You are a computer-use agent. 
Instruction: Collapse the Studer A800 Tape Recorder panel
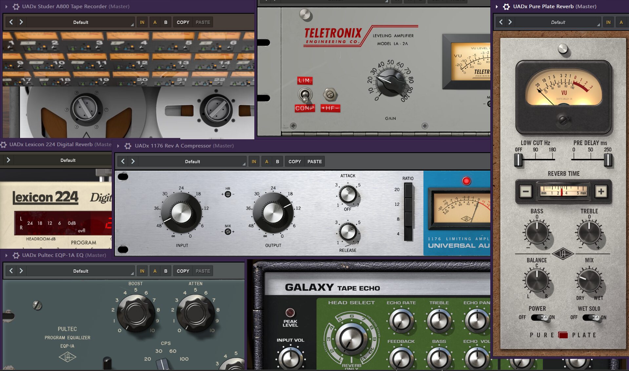6,7
